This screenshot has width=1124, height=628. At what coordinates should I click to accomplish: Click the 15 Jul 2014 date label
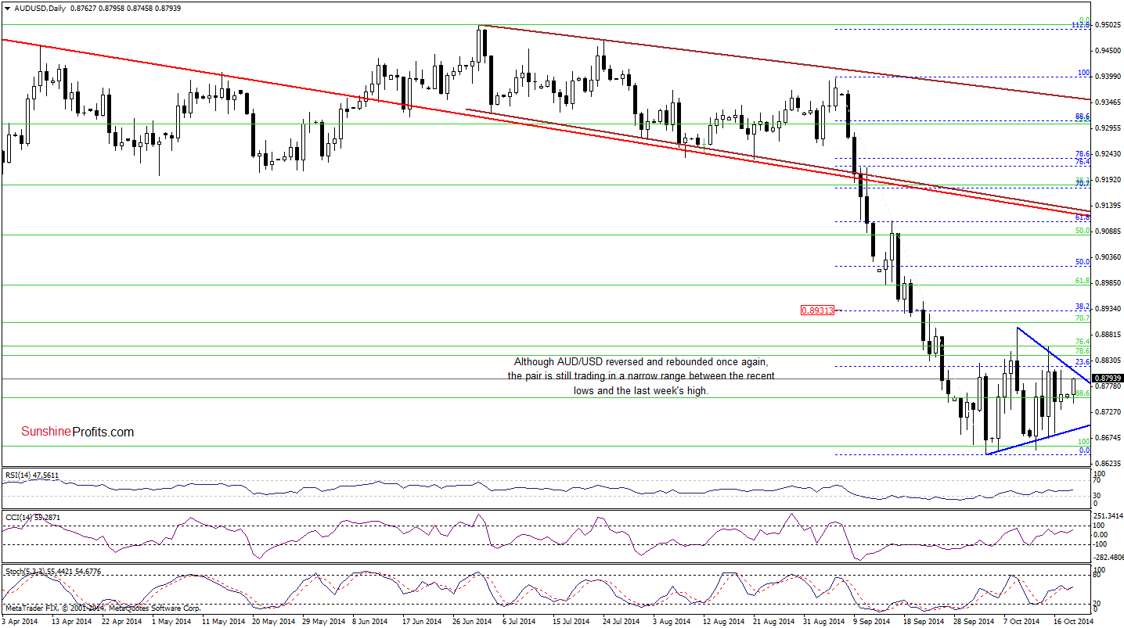[572, 621]
